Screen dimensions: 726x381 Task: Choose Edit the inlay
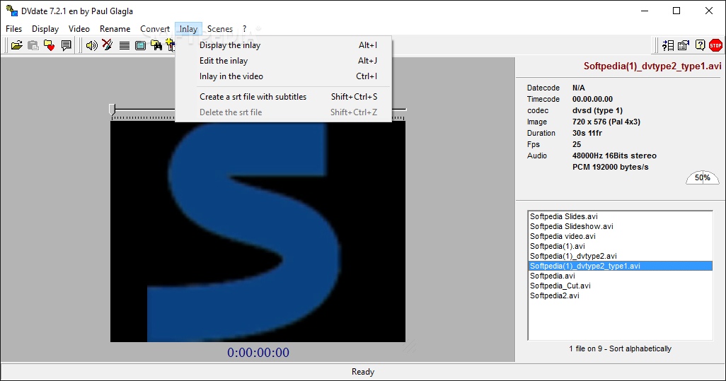(x=283, y=61)
